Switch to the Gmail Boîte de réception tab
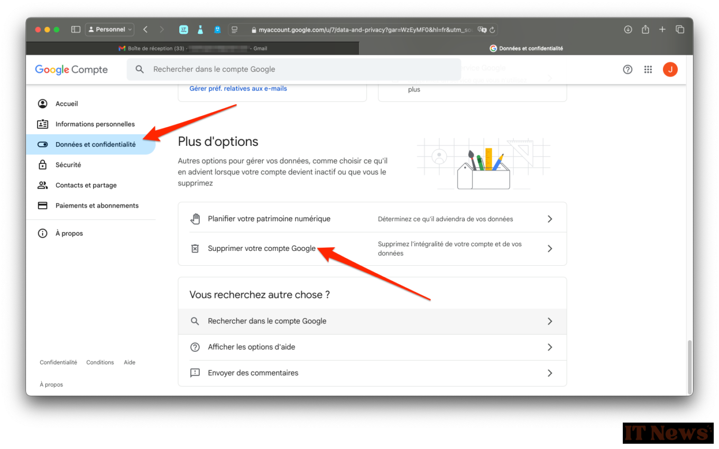The height and width of the screenshot is (449, 719). (192, 48)
